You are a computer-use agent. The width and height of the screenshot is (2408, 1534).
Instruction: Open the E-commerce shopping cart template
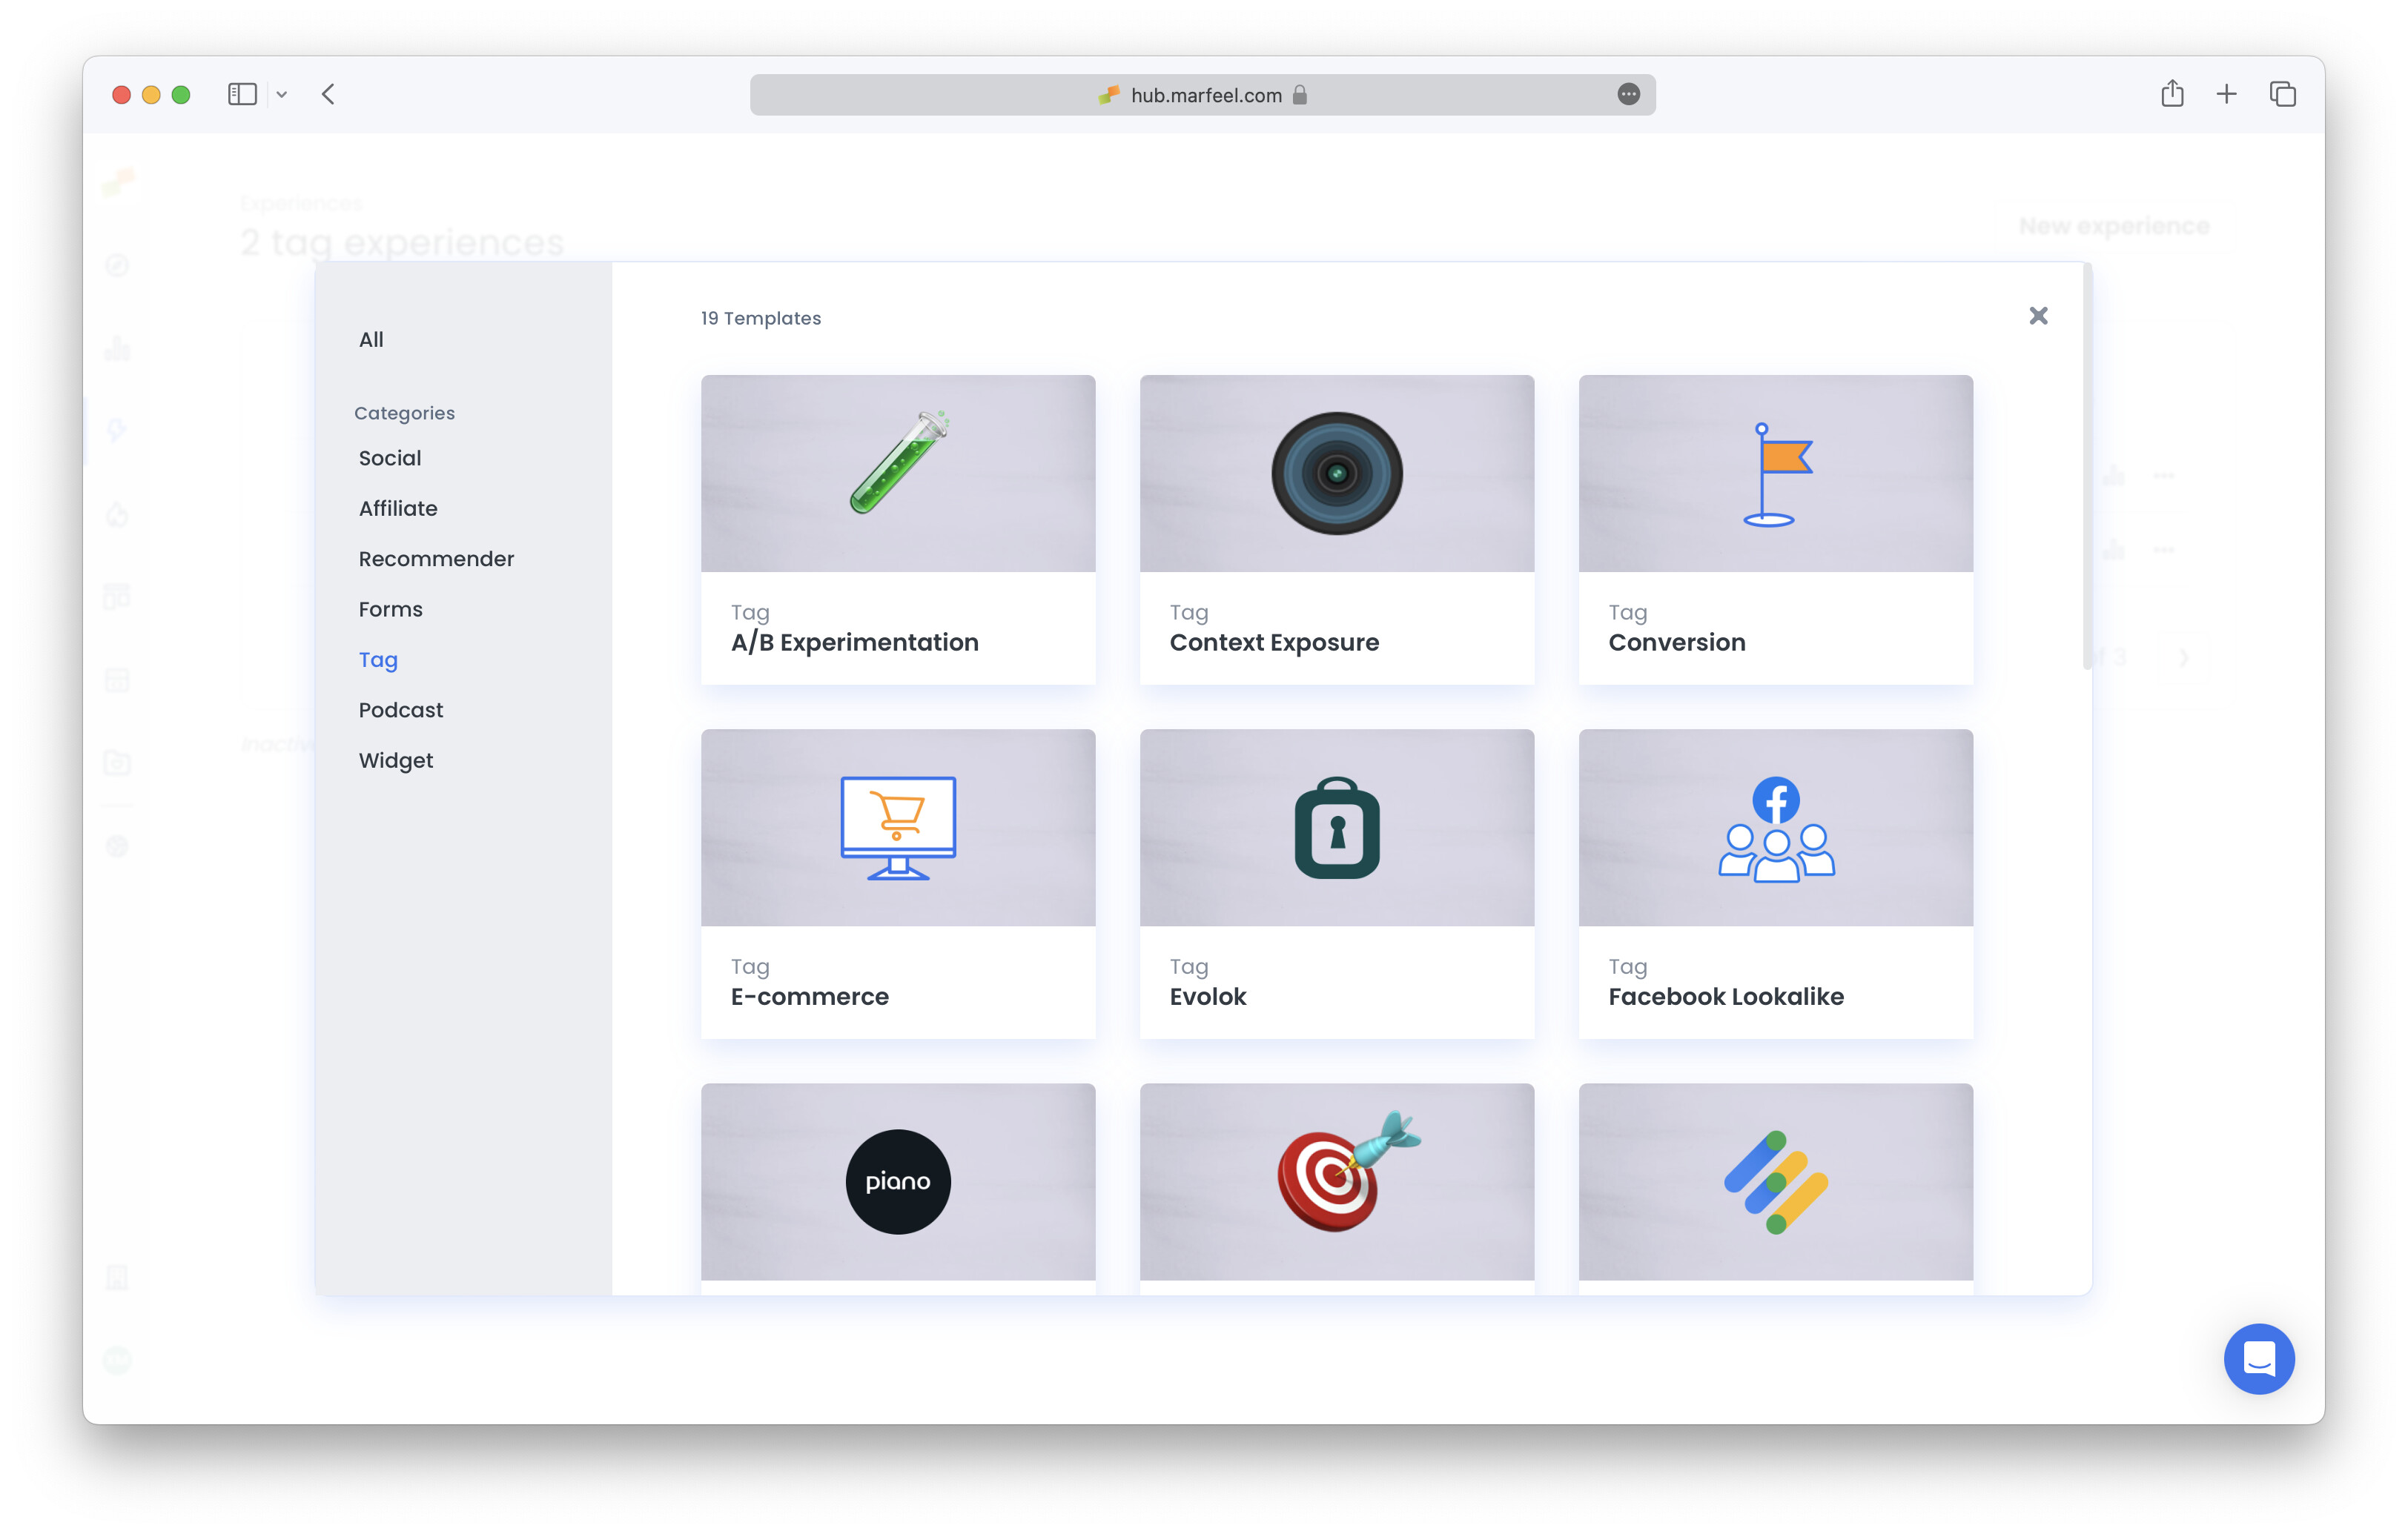(897, 883)
